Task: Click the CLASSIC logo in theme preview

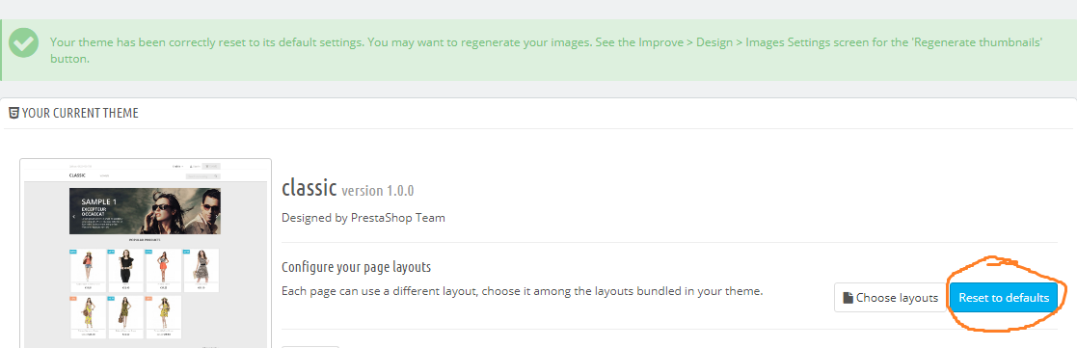Action: pos(77,175)
